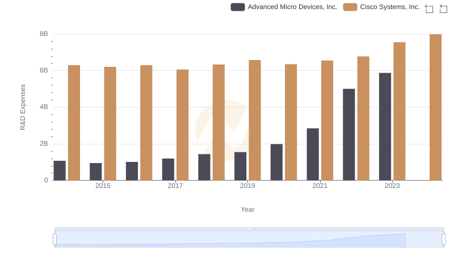This screenshot has width=454, height=261.
Task: Click the R&D Expenses axis title
Action: [x=23, y=107]
